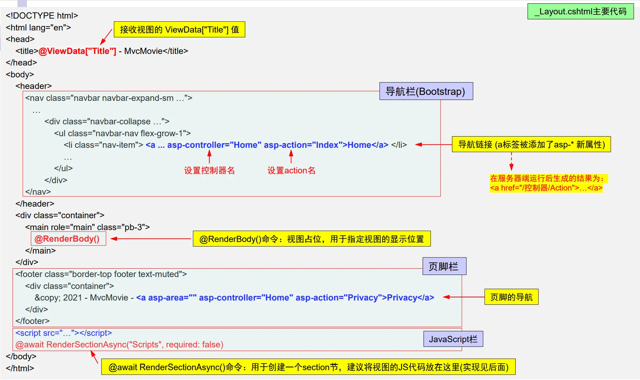Click the '</footer>' closing tag

[33, 321]
